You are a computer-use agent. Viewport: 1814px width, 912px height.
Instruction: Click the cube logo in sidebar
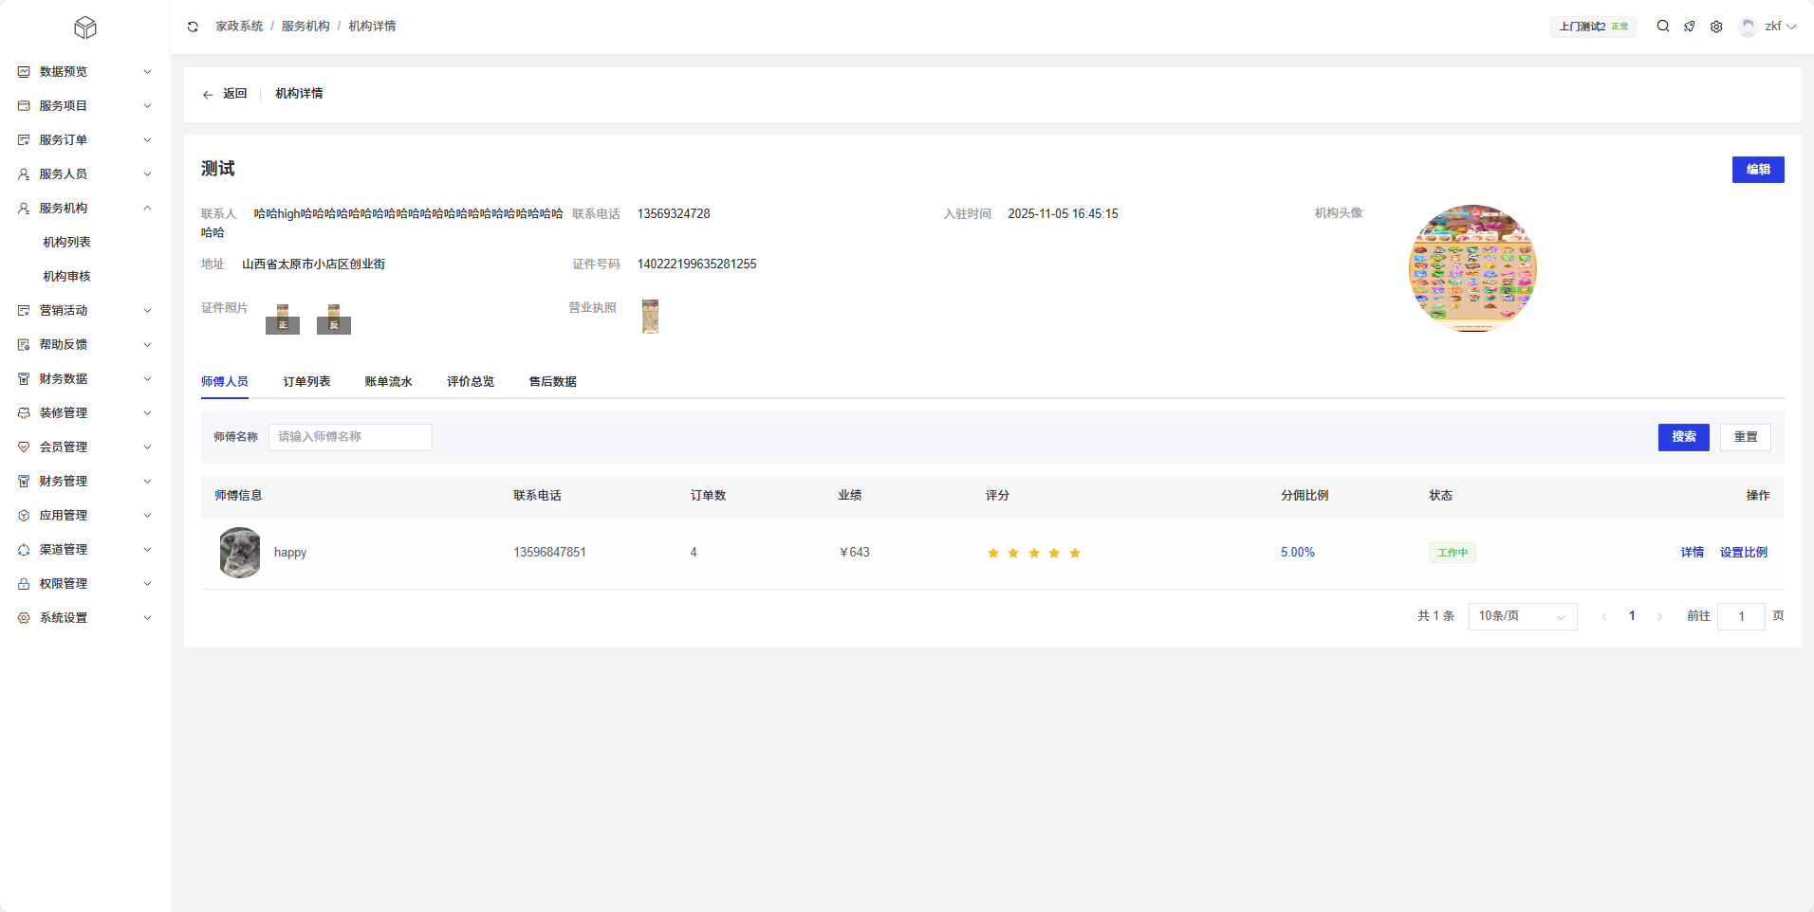click(x=85, y=27)
